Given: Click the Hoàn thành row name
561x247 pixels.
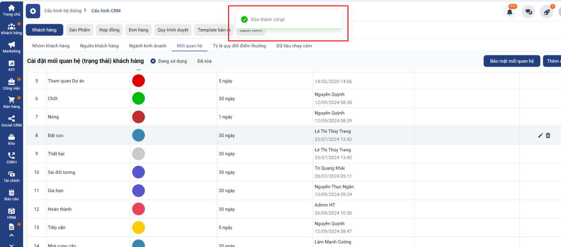Looking at the screenshot, I should click(x=60, y=209).
